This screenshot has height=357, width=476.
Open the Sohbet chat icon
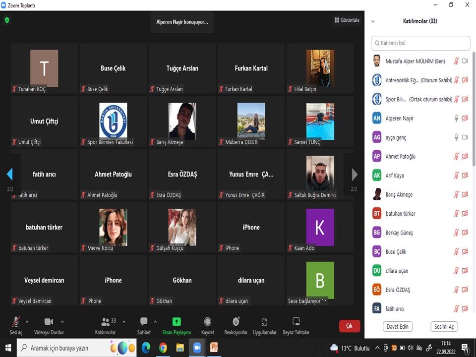click(144, 322)
